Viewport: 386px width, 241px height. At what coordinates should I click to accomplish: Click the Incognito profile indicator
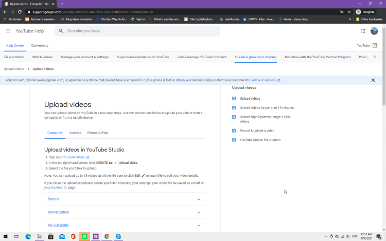365,12
